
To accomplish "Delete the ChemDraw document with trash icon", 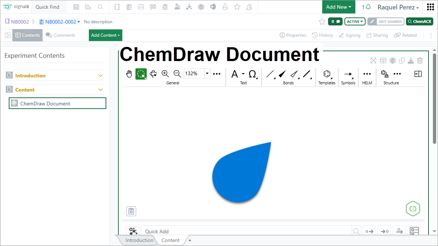I will click(x=420, y=61).
